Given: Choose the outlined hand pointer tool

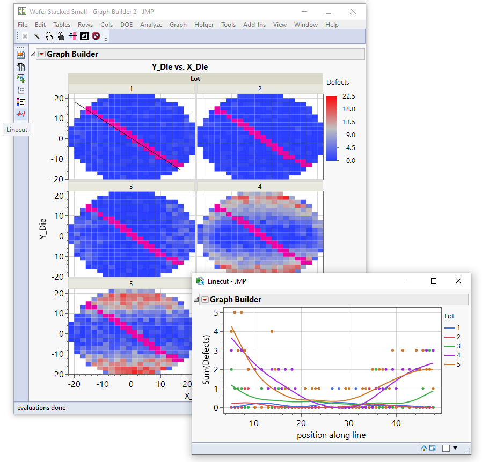Looking at the screenshot, I should 49,36.
